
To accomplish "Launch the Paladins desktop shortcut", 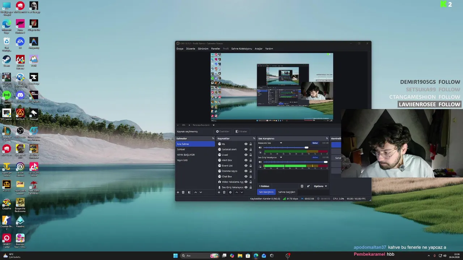I will (x=20, y=221).
